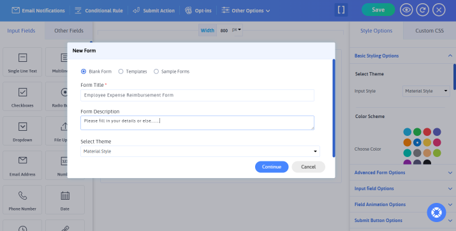Select the Blank Form radio button

[84, 71]
